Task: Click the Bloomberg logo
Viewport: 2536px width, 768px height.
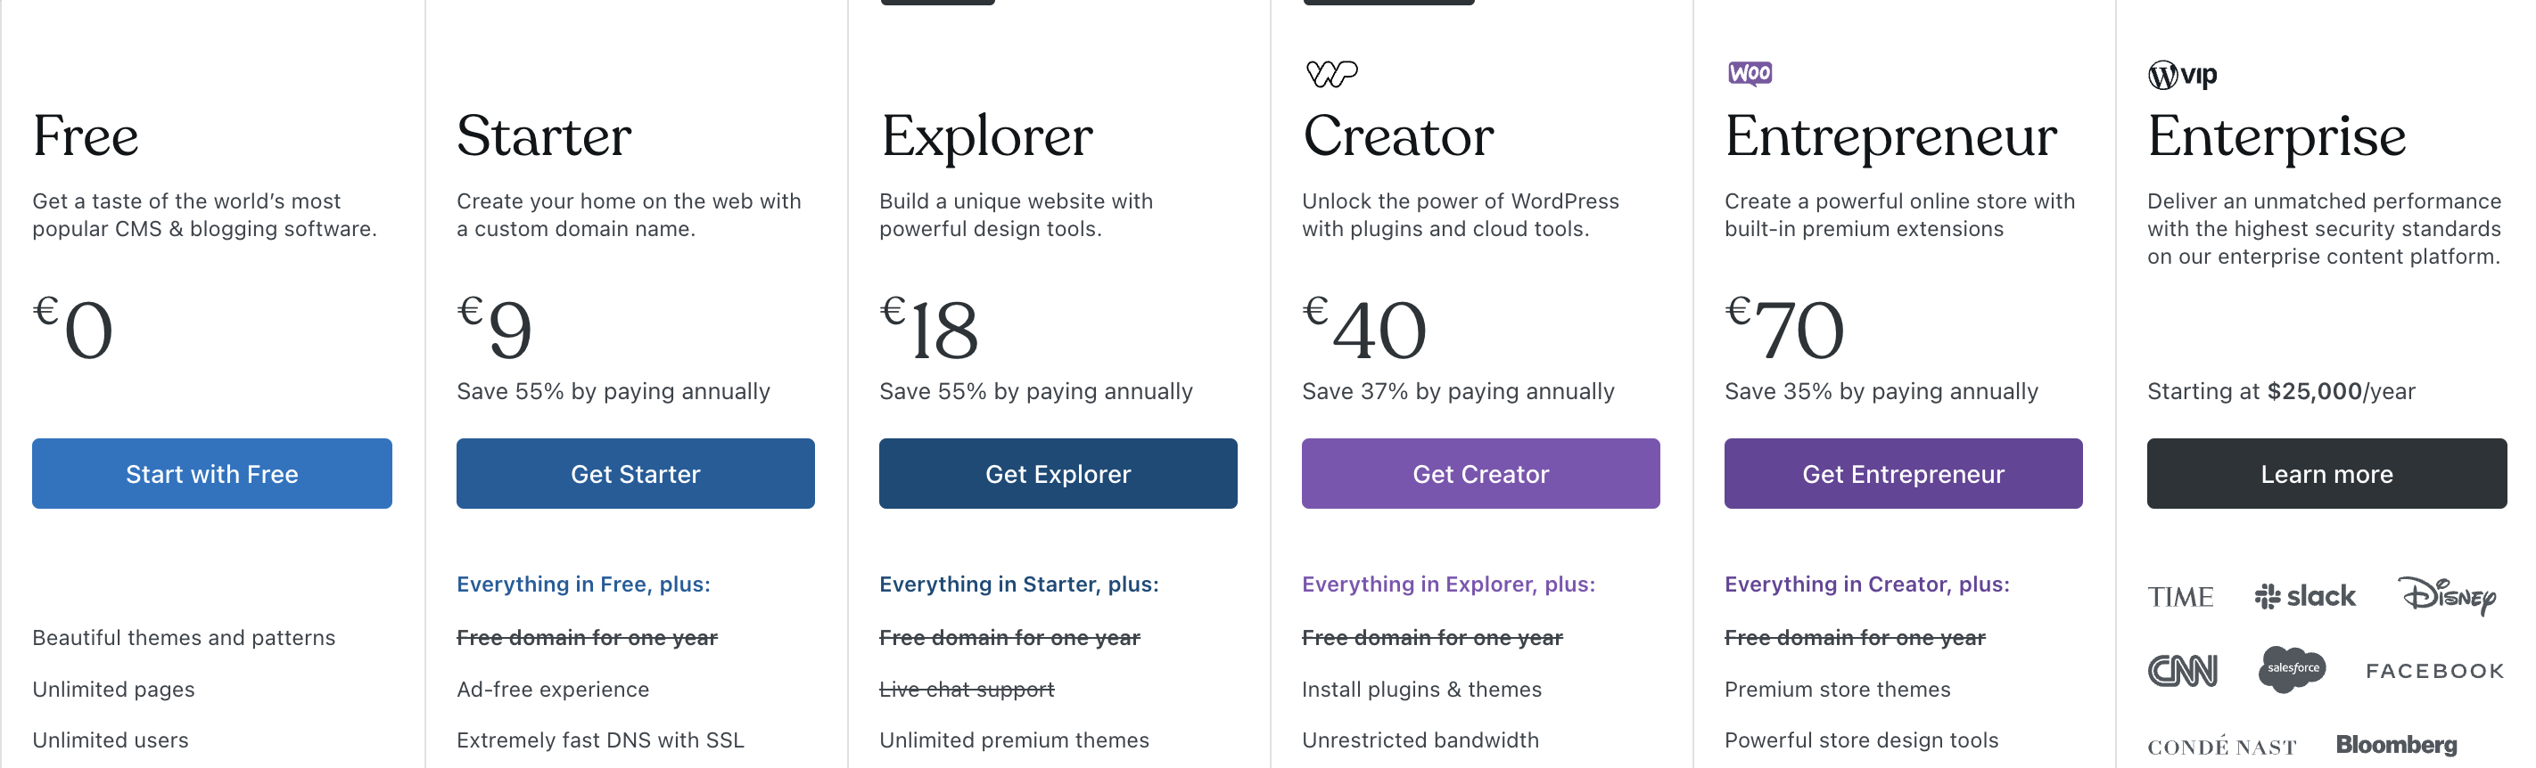Action: 2396,745
